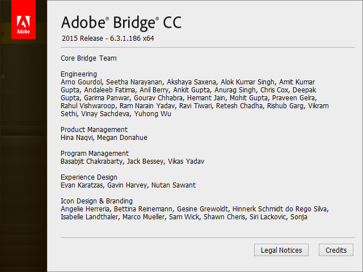The image size is (363, 272).
Task: Click the name Isabelle Landthaler
Action: [x=90, y=216]
